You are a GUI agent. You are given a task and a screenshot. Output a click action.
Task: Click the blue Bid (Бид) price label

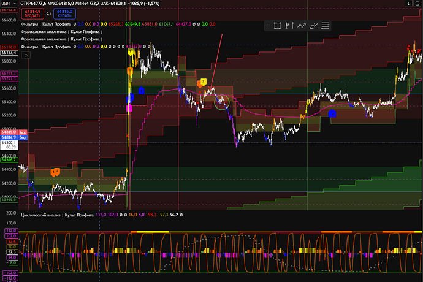coord(22,137)
